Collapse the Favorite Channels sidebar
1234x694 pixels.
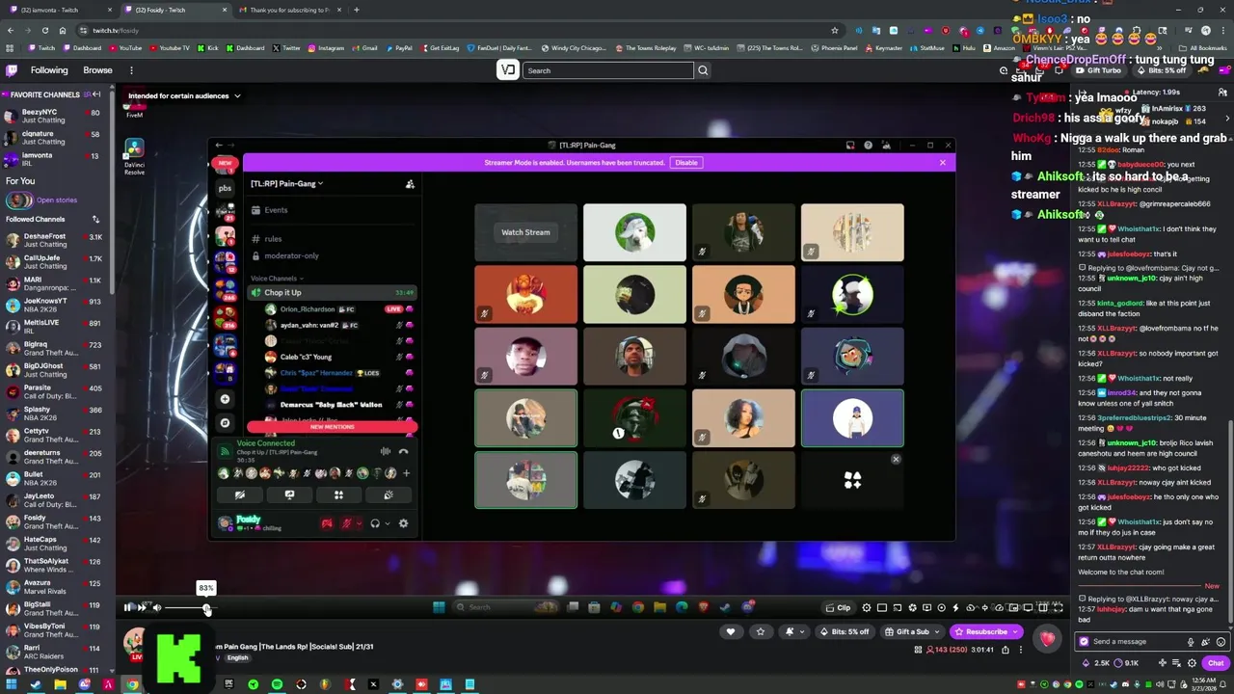[x=96, y=94]
